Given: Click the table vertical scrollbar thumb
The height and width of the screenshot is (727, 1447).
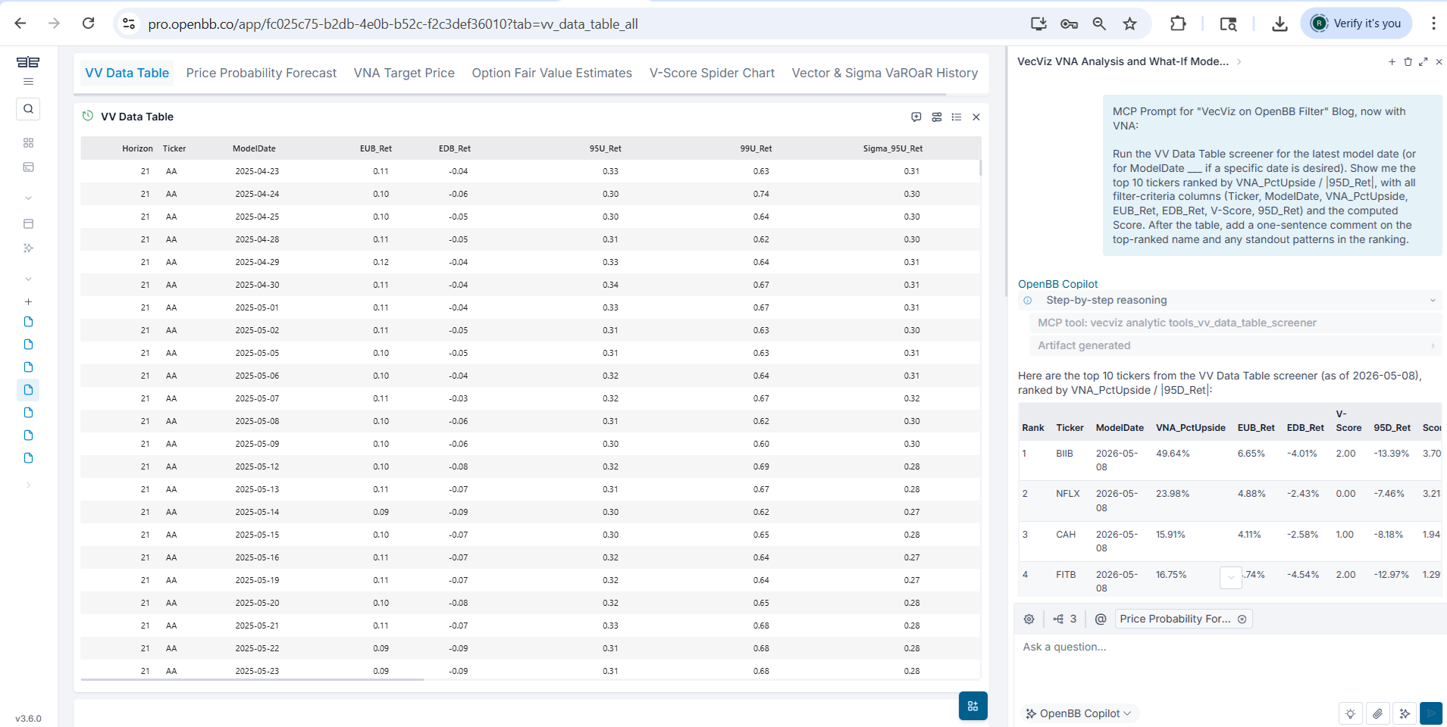Looking at the screenshot, I should (x=980, y=167).
